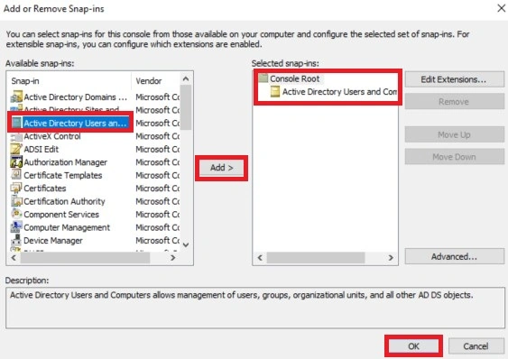
Task: Click the Move Up button
Action: [x=454, y=134]
